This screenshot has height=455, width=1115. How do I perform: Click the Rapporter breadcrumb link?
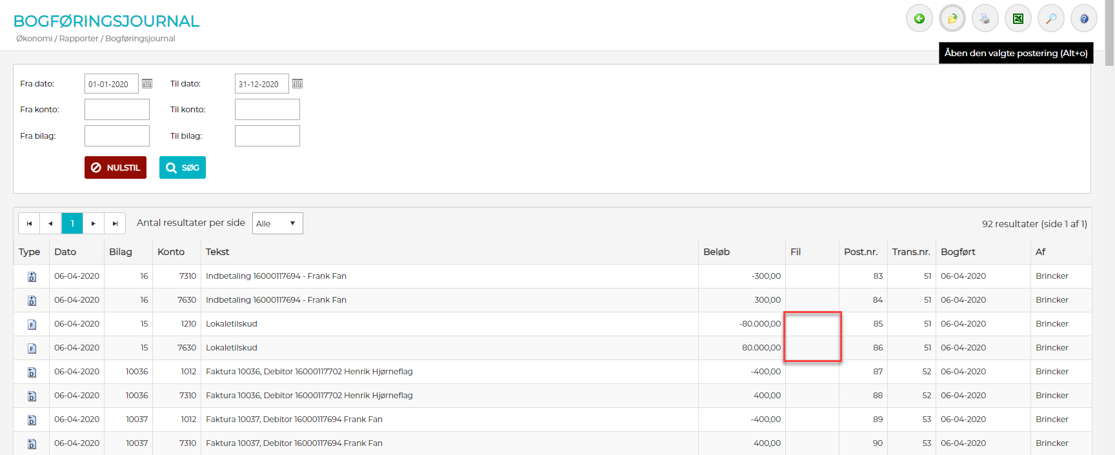tap(79, 39)
